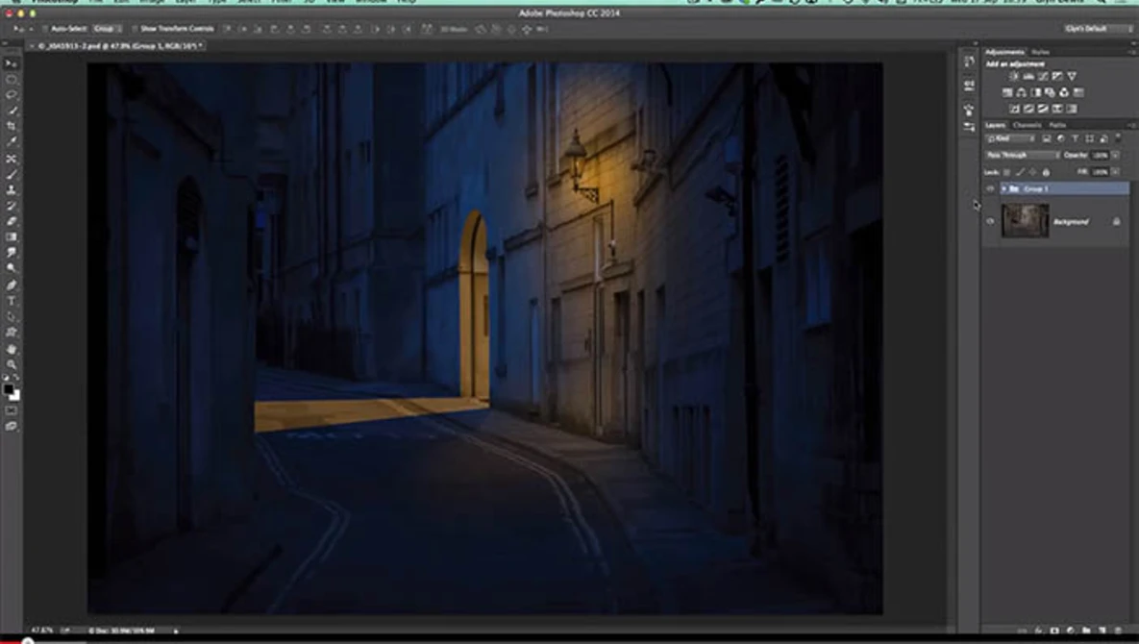1139x644 pixels.
Task: Toggle lock image pixels
Action: 1020,172
